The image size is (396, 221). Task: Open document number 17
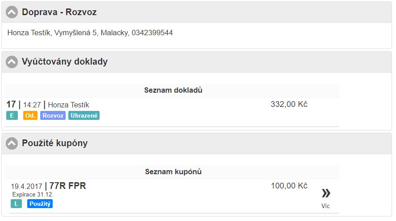coord(11,104)
